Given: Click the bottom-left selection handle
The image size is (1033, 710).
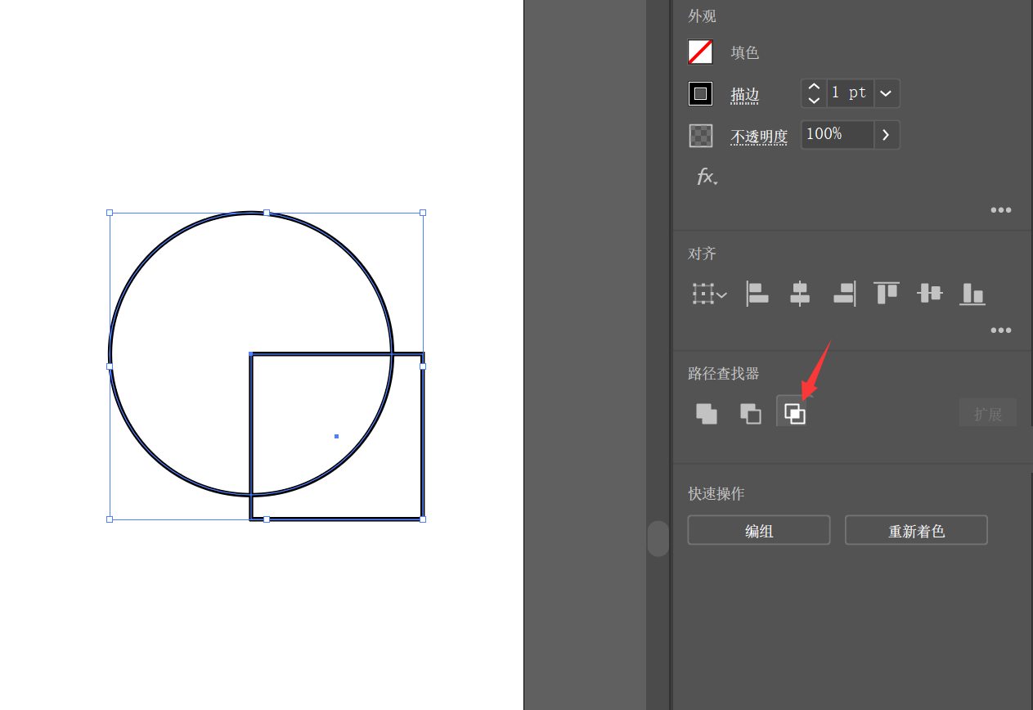Looking at the screenshot, I should pos(110,519).
